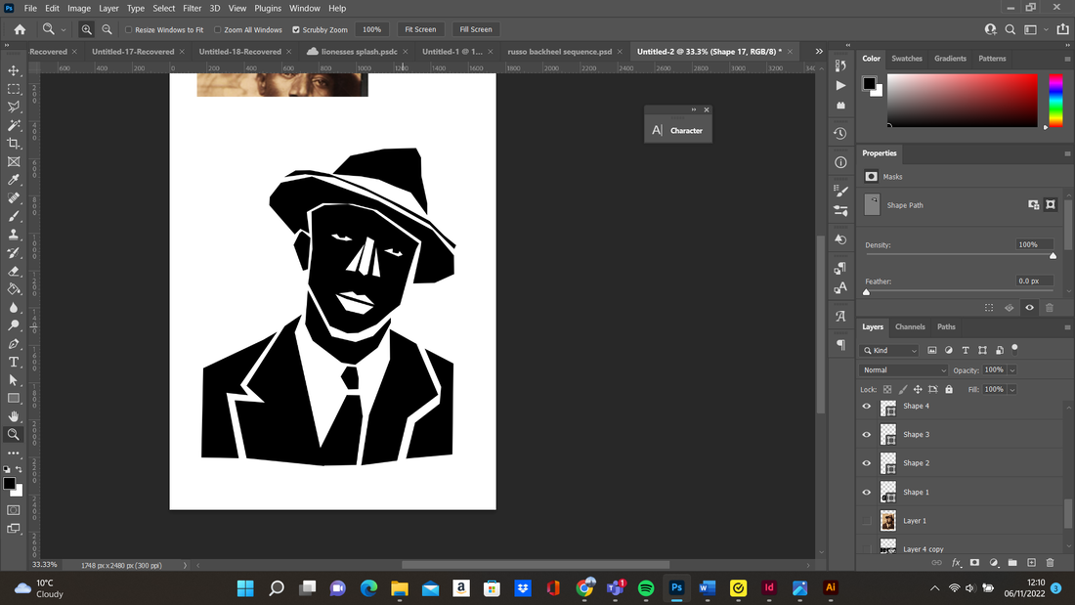Image resolution: width=1075 pixels, height=605 pixels.
Task: Open the Opacity slider dropdown arrow
Action: [x=1011, y=370]
